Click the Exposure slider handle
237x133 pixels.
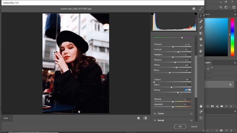point(173,47)
